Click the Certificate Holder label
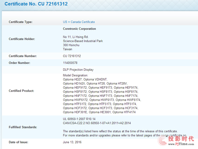The image size is (198, 149). 22,39
